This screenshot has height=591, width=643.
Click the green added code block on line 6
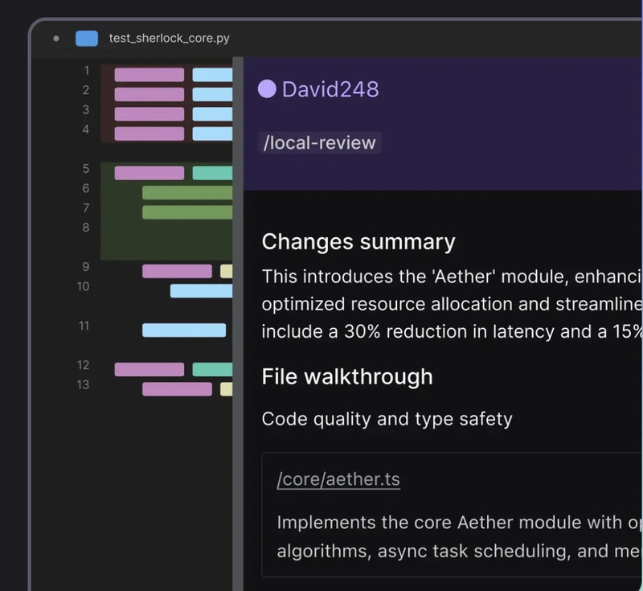coord(186,192)
